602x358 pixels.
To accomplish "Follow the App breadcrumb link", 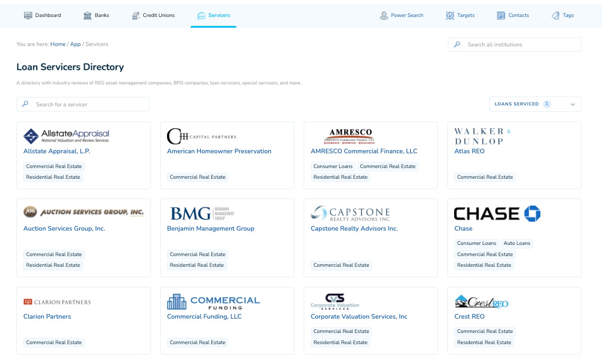I will (75, 44).
